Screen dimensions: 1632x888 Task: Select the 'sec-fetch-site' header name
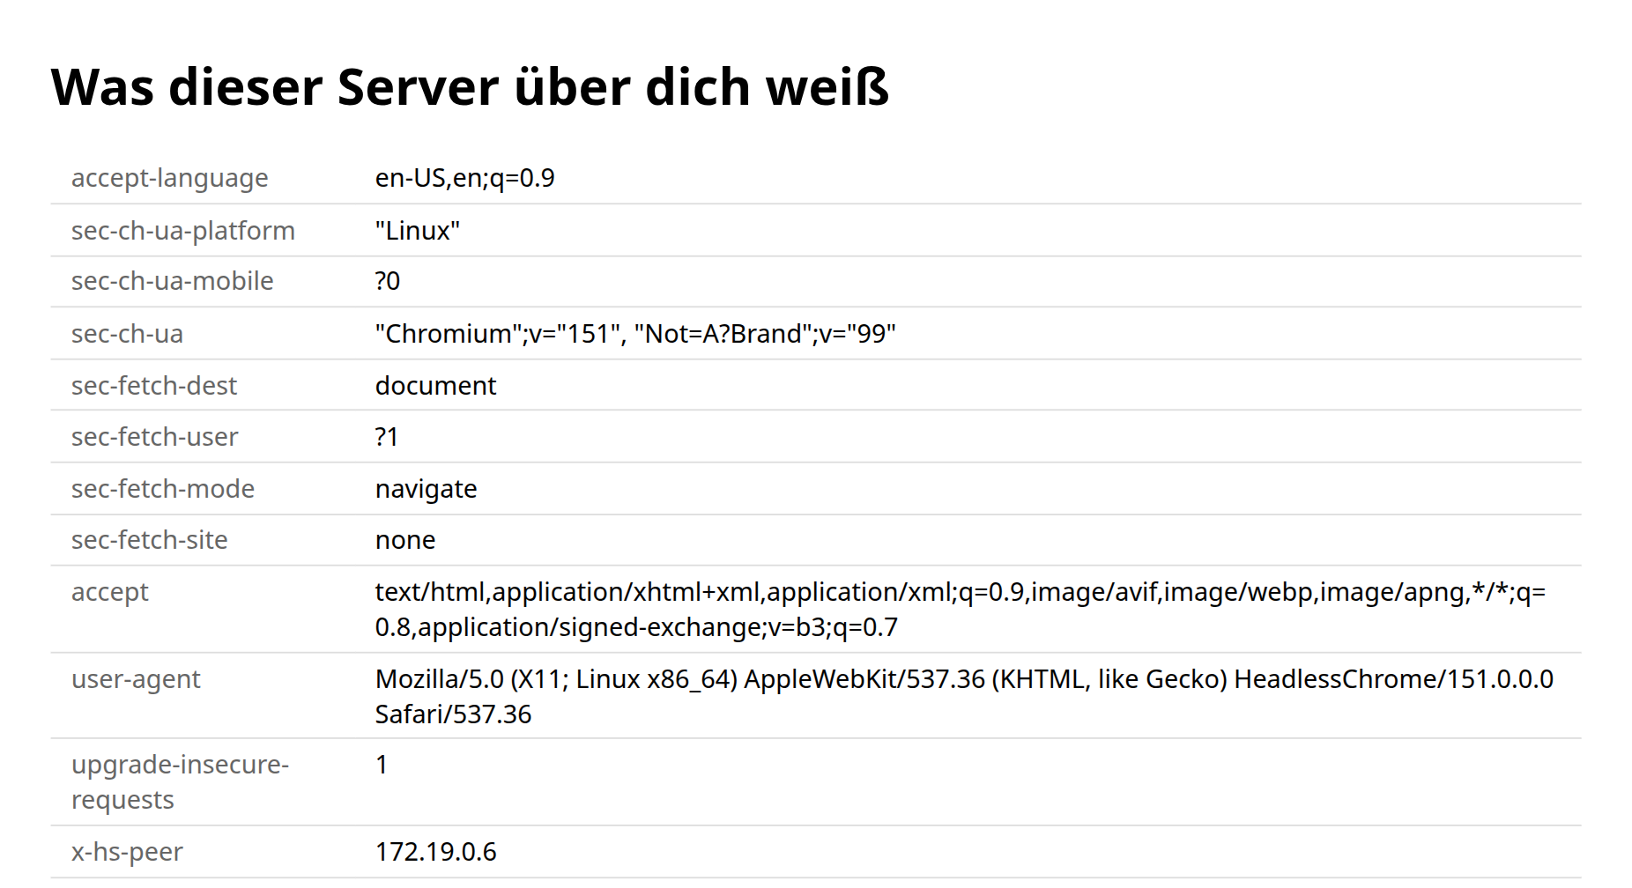[x=149, y=540]
